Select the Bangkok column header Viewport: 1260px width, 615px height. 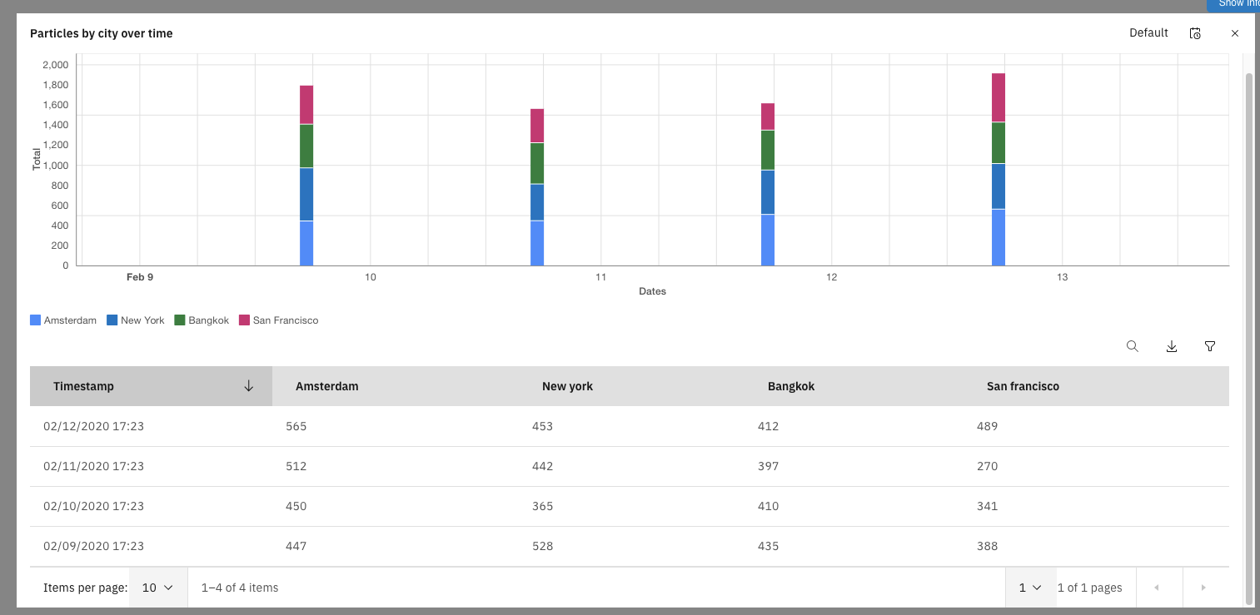click(x=791, y=386)
